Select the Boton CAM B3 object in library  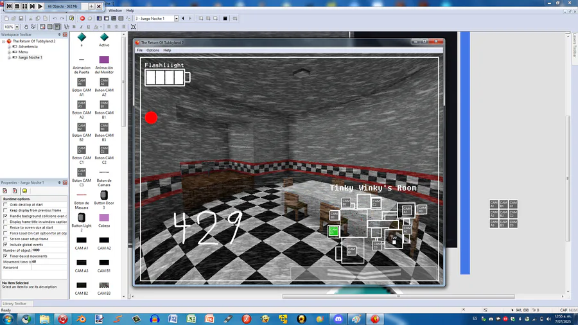coord(104,132)
